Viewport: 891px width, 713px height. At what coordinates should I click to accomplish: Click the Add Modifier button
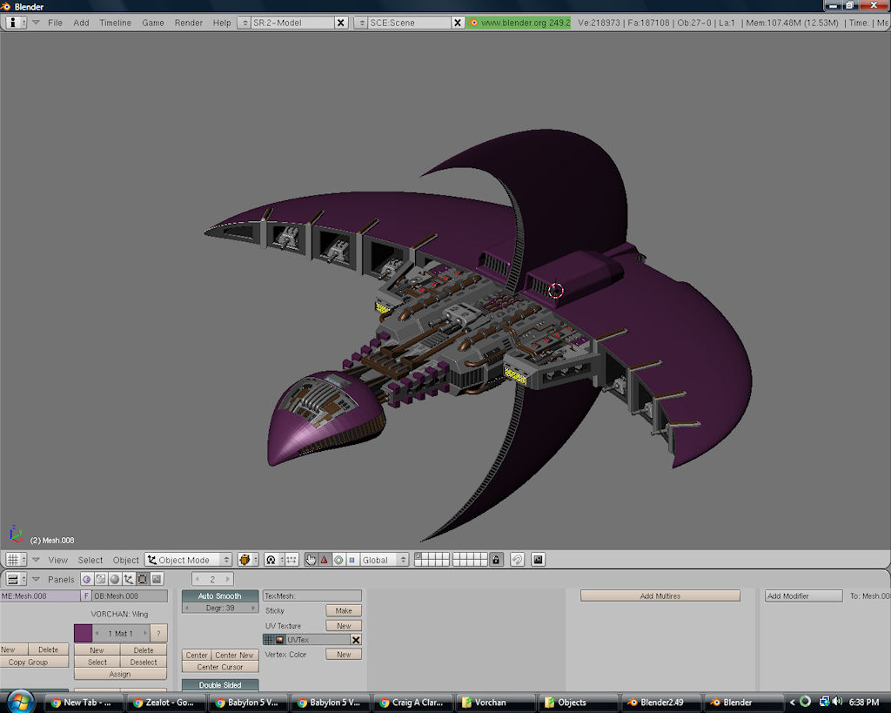[803, 595]
